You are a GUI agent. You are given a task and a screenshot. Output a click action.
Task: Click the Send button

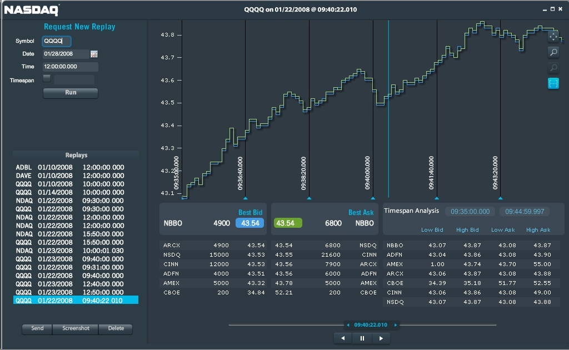(x=37, y=328)
